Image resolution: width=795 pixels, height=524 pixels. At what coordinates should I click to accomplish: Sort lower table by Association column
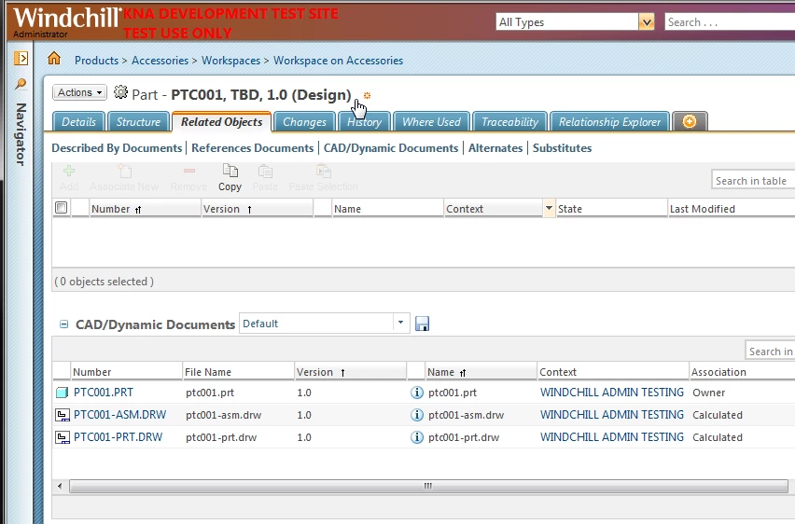point(718,372)
